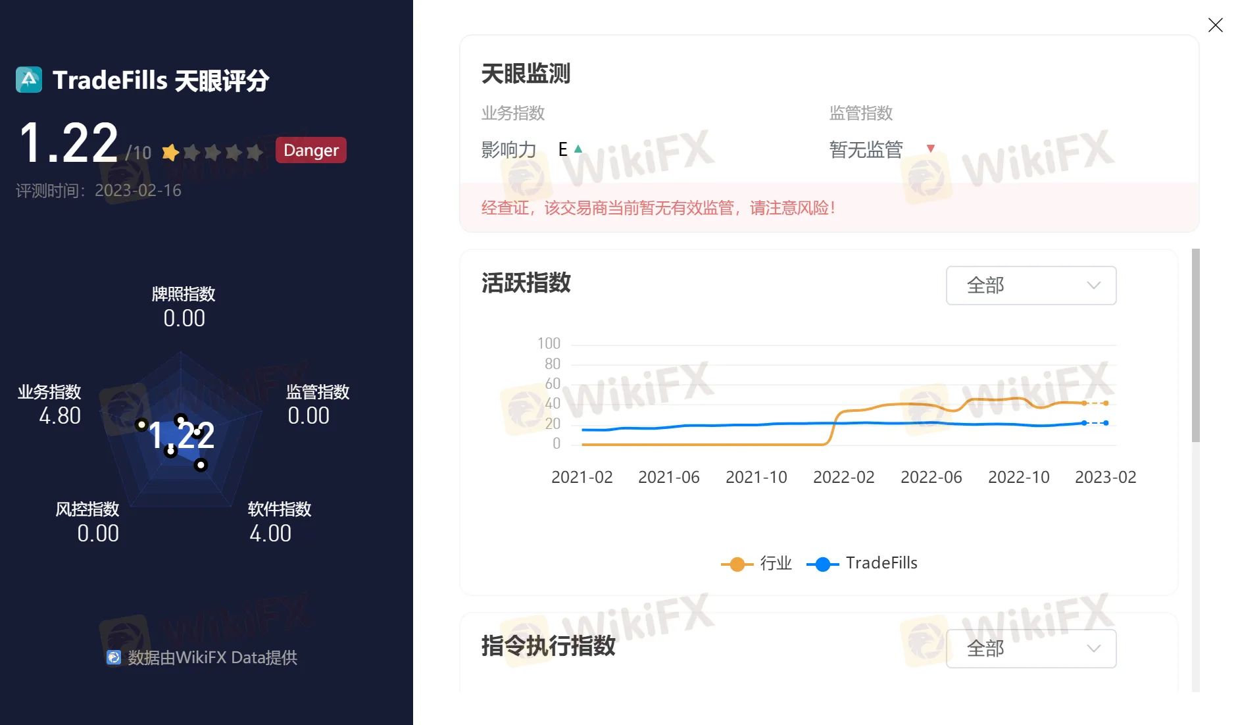Toggle the TradeFills legend series
Screen dimensions: 1238x725
(862, 564)
